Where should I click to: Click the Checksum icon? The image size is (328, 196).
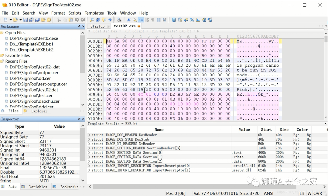[204, 20]
